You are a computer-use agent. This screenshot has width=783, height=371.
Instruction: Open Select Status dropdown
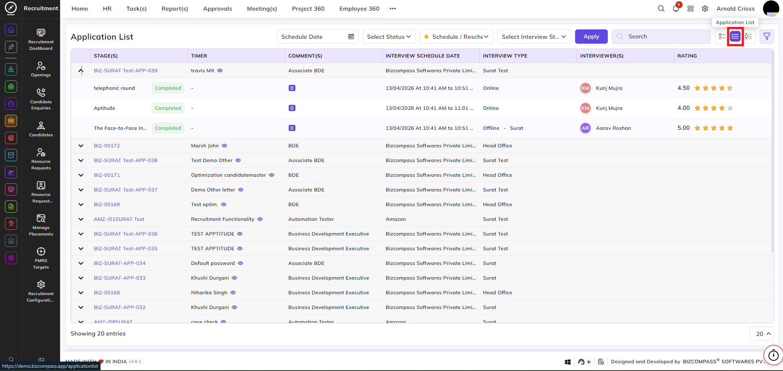pos(389,36)
